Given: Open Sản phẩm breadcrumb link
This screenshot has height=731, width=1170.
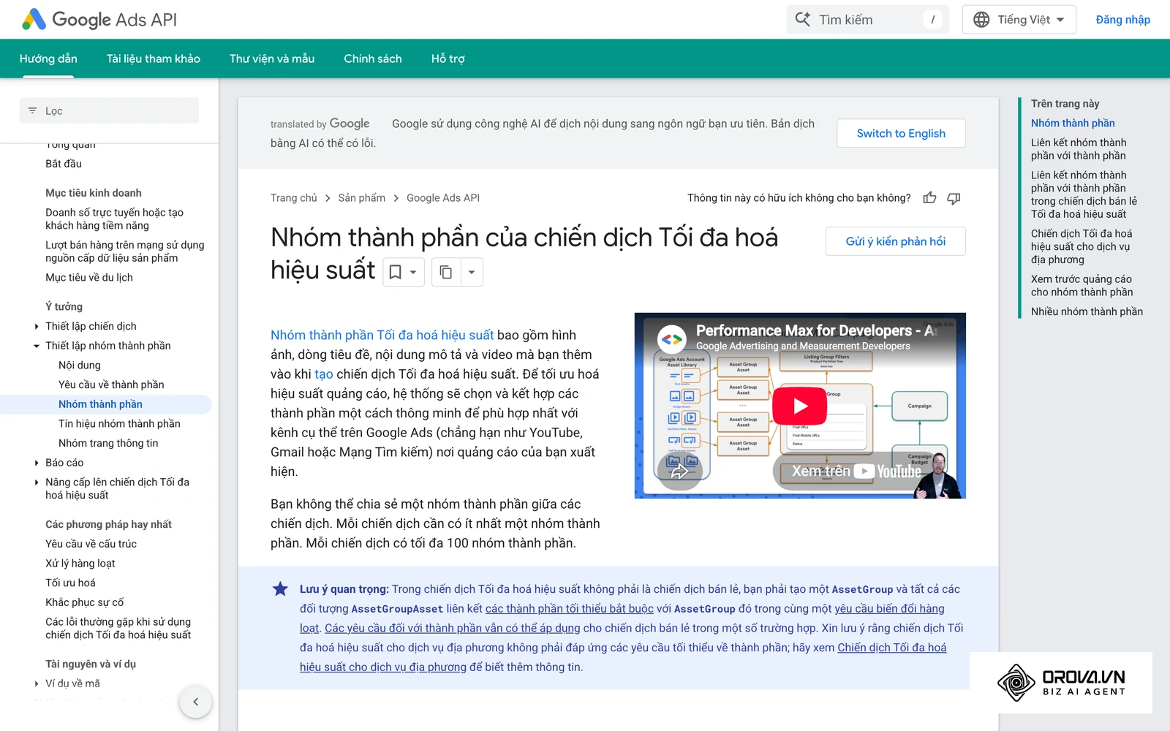Looking at the screenshot, I should (x=361, y=198).
